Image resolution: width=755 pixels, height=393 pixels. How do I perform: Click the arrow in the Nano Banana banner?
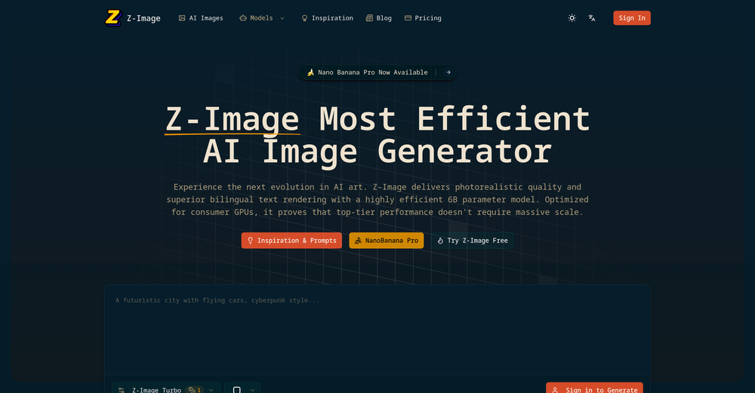pyautogui.click(x=448, y=72)
